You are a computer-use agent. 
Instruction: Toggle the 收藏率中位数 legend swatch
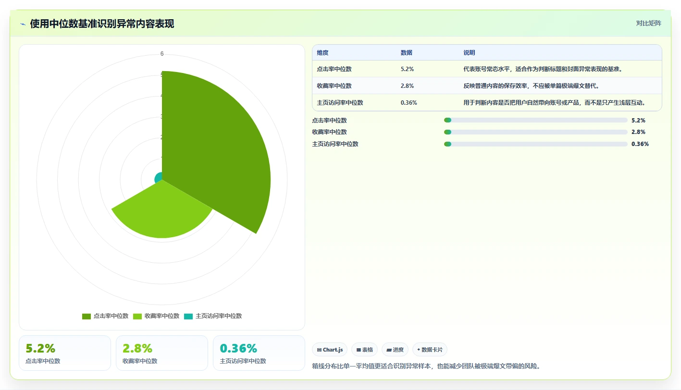pyautogui.click(x=137, y=316)
